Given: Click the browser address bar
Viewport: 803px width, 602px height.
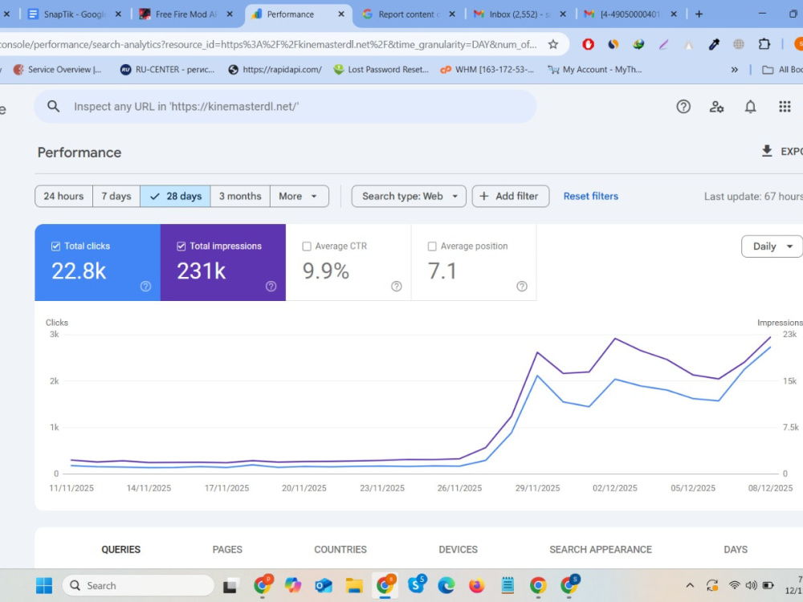Looking at the screenshot, I should pyautogui.click(x=267, y=44).
